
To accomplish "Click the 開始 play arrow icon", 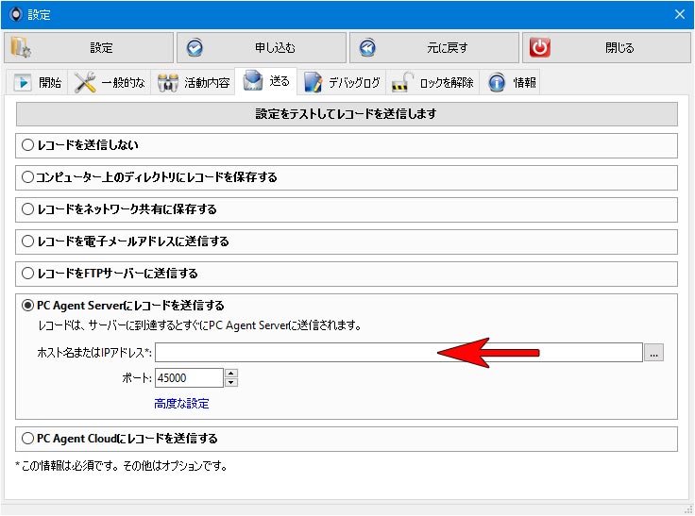I will pyautogui.click(x=23, y=82).
